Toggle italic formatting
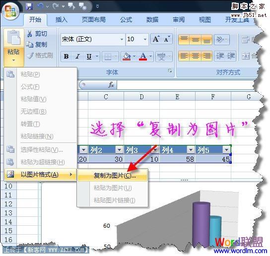 [x=77, y=56]
